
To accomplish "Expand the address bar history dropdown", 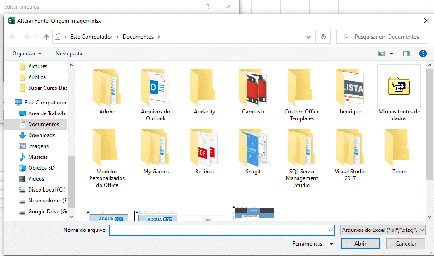I will pyautogui.click(x=308, y=37).
